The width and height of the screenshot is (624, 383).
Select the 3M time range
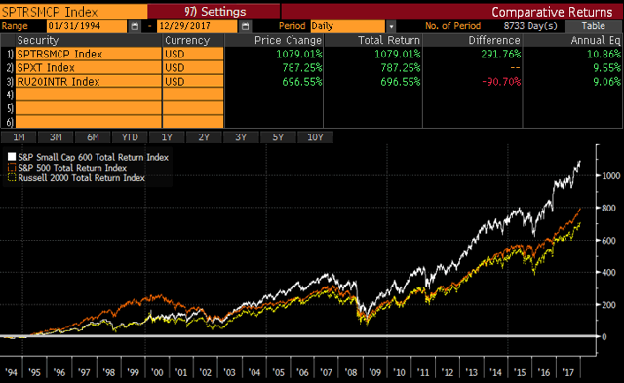56,137
